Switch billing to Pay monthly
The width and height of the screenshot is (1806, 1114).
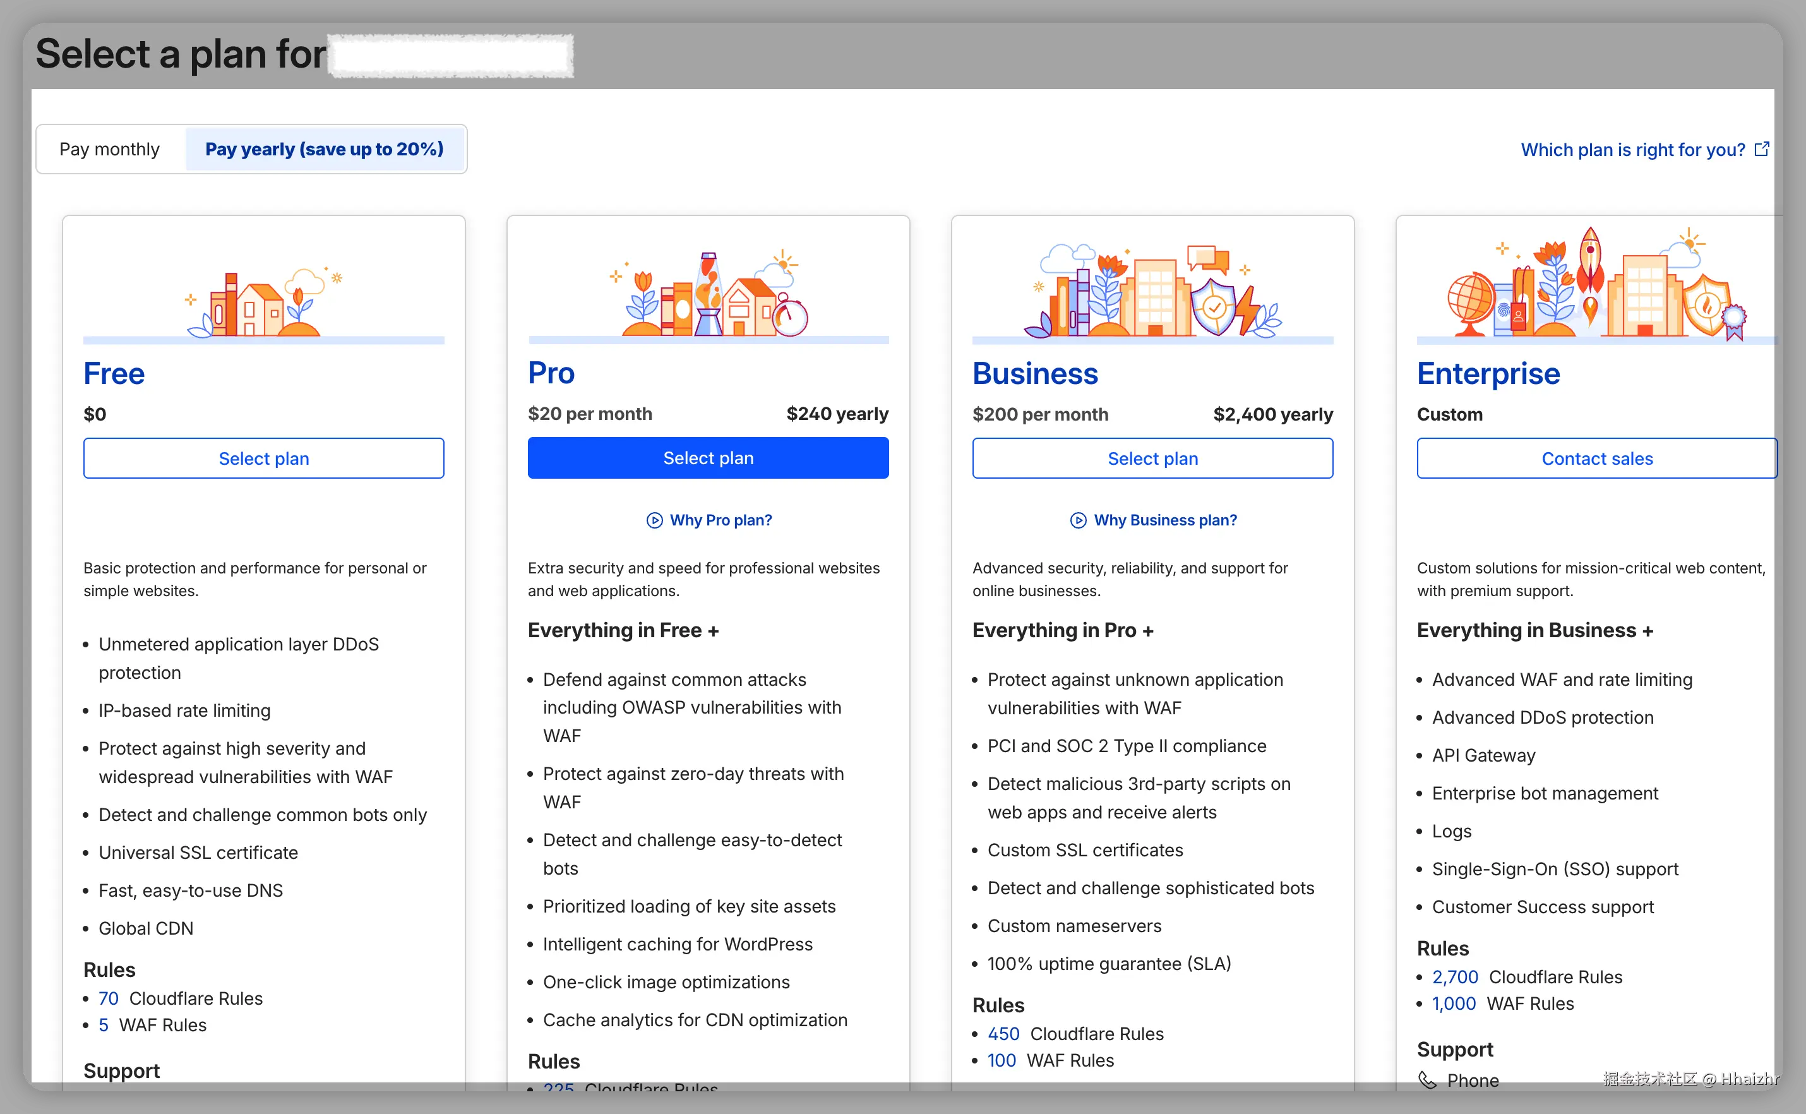(110, 150)
